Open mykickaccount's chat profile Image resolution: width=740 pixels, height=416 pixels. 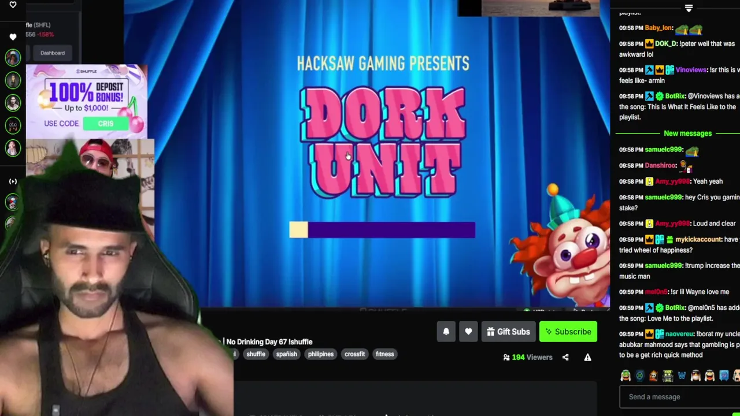tap(698, 239)
